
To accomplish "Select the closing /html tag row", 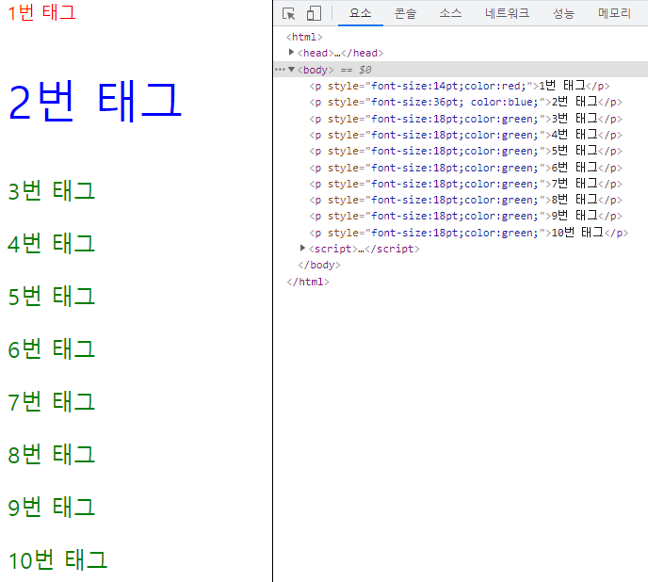I will 308,282.
